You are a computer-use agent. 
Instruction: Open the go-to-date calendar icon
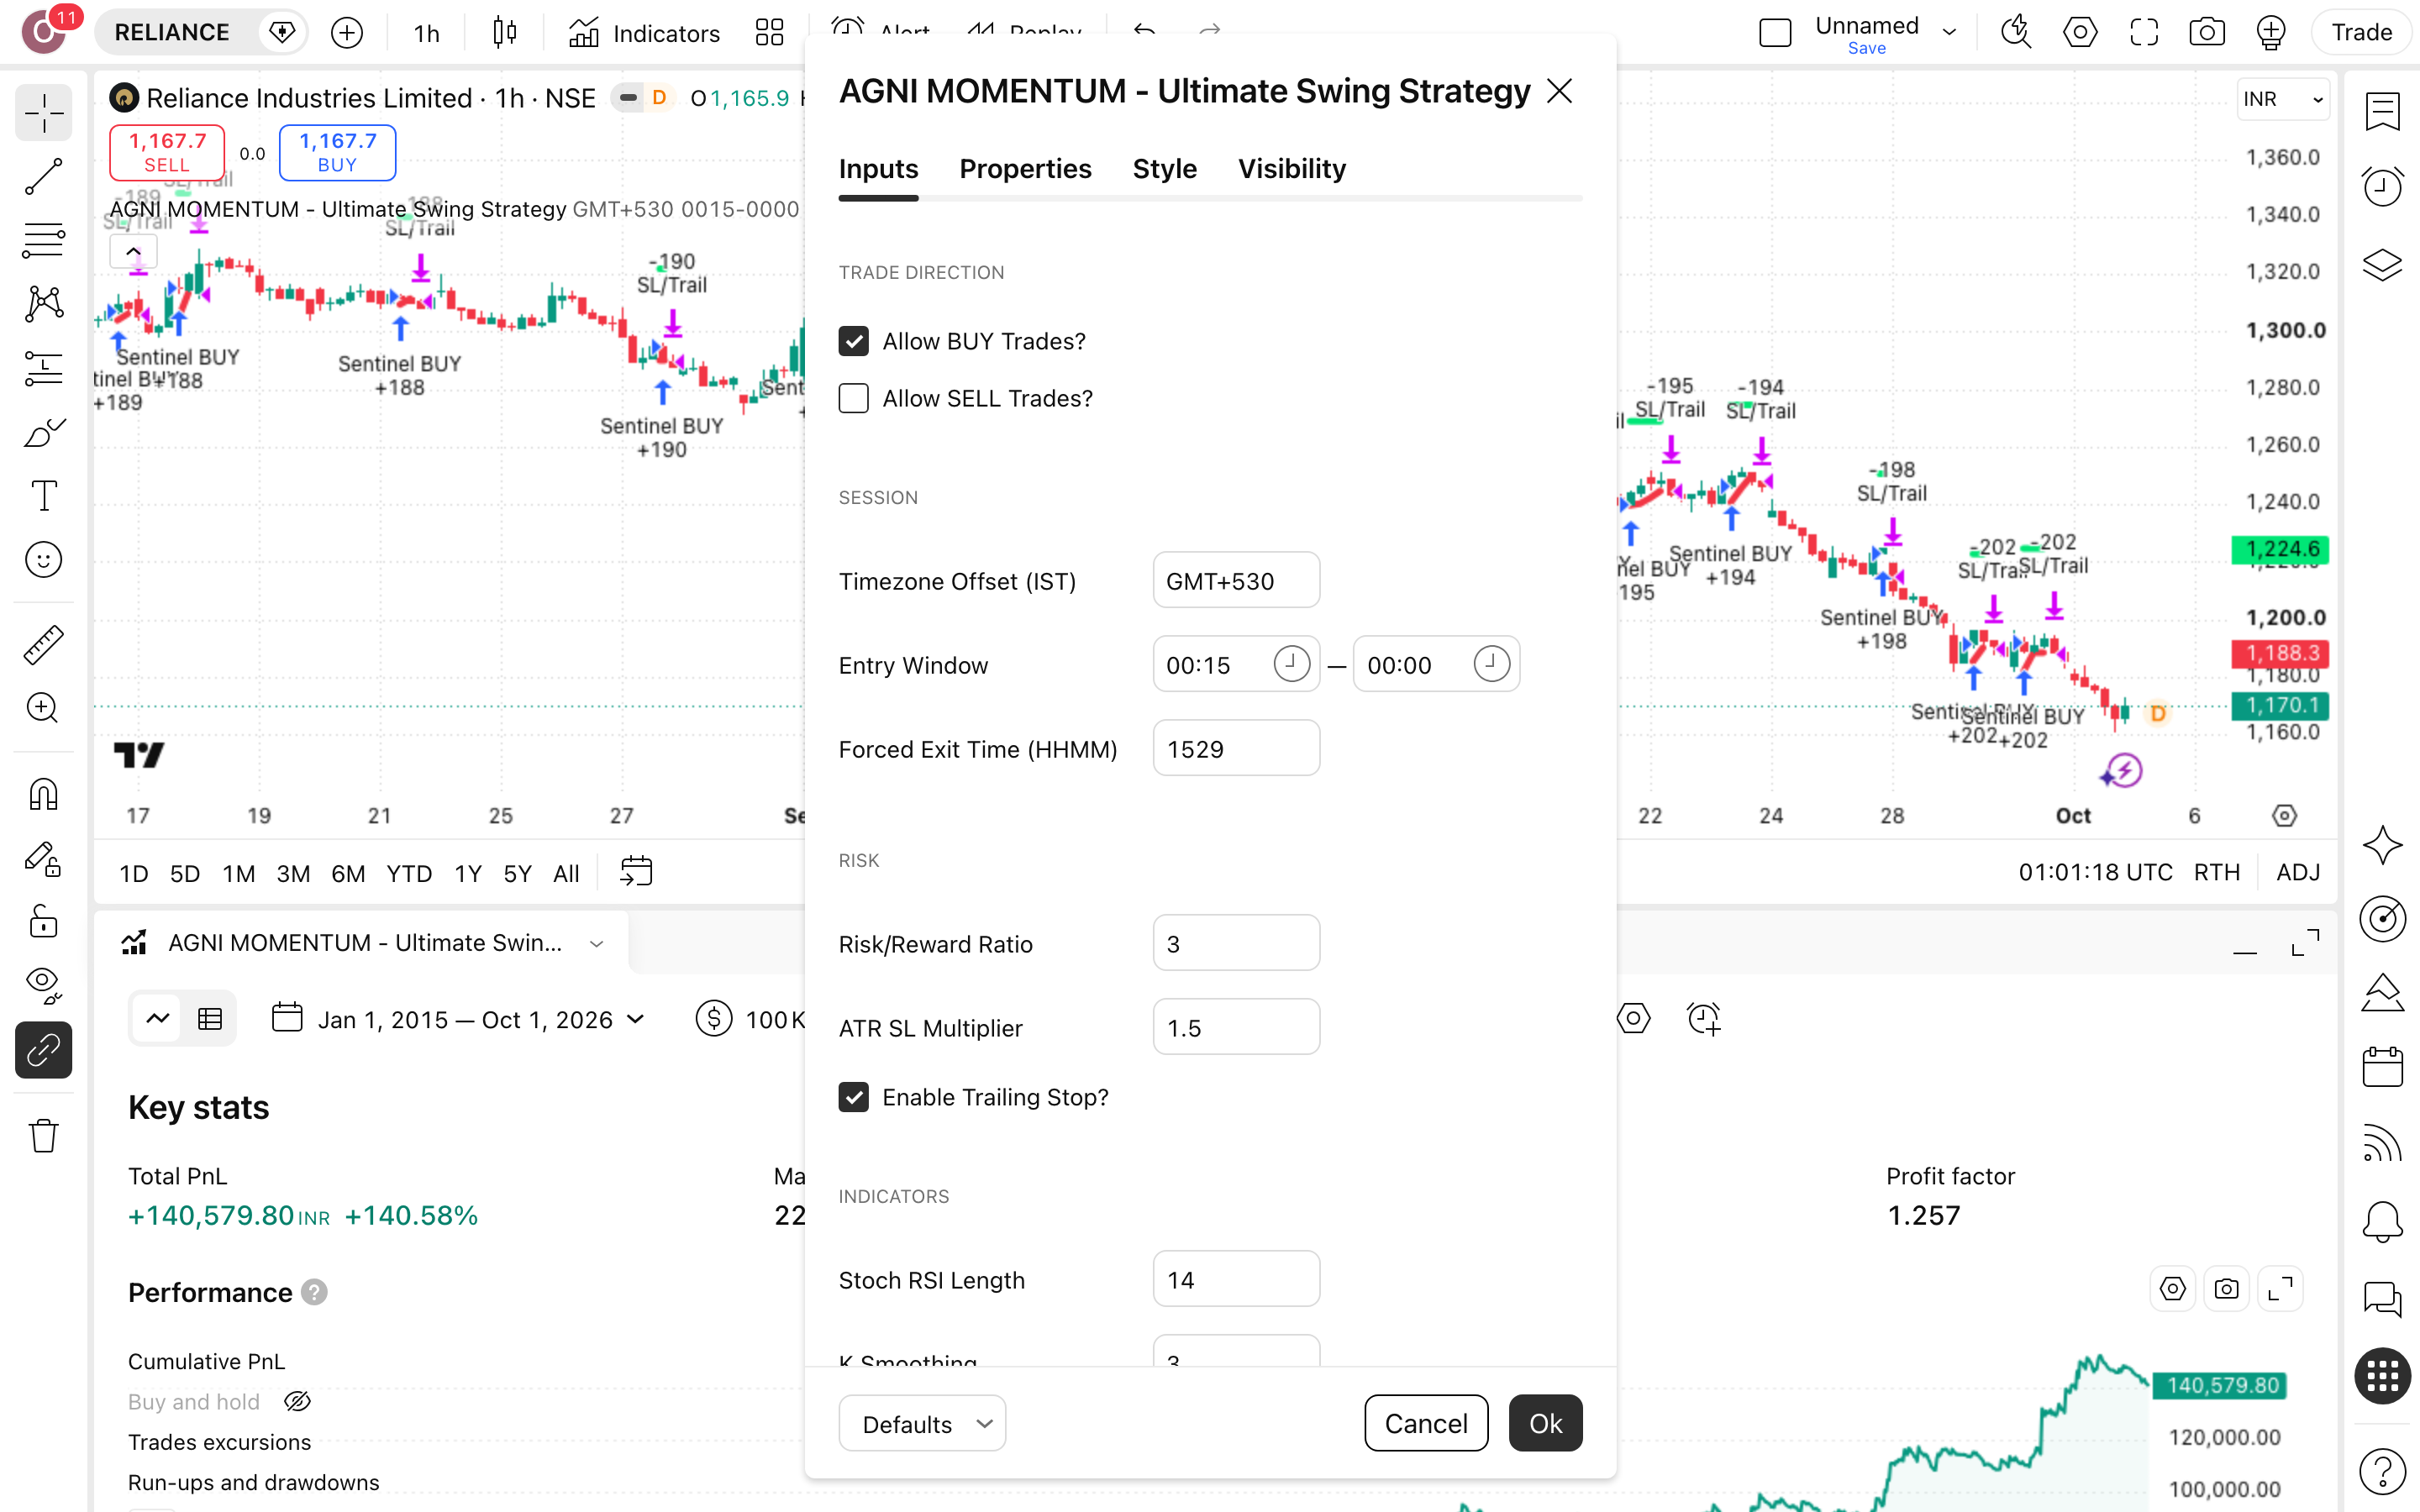click(x=636, y=872)
